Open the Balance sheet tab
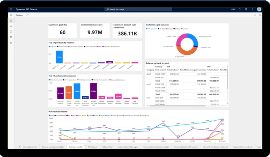270x157 pixels. point(107,147)
